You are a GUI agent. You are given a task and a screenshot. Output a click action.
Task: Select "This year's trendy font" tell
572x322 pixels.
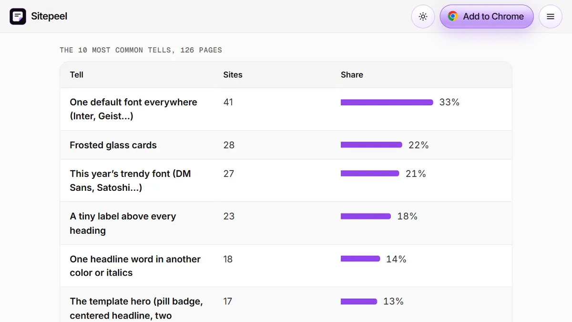(130, 180)
